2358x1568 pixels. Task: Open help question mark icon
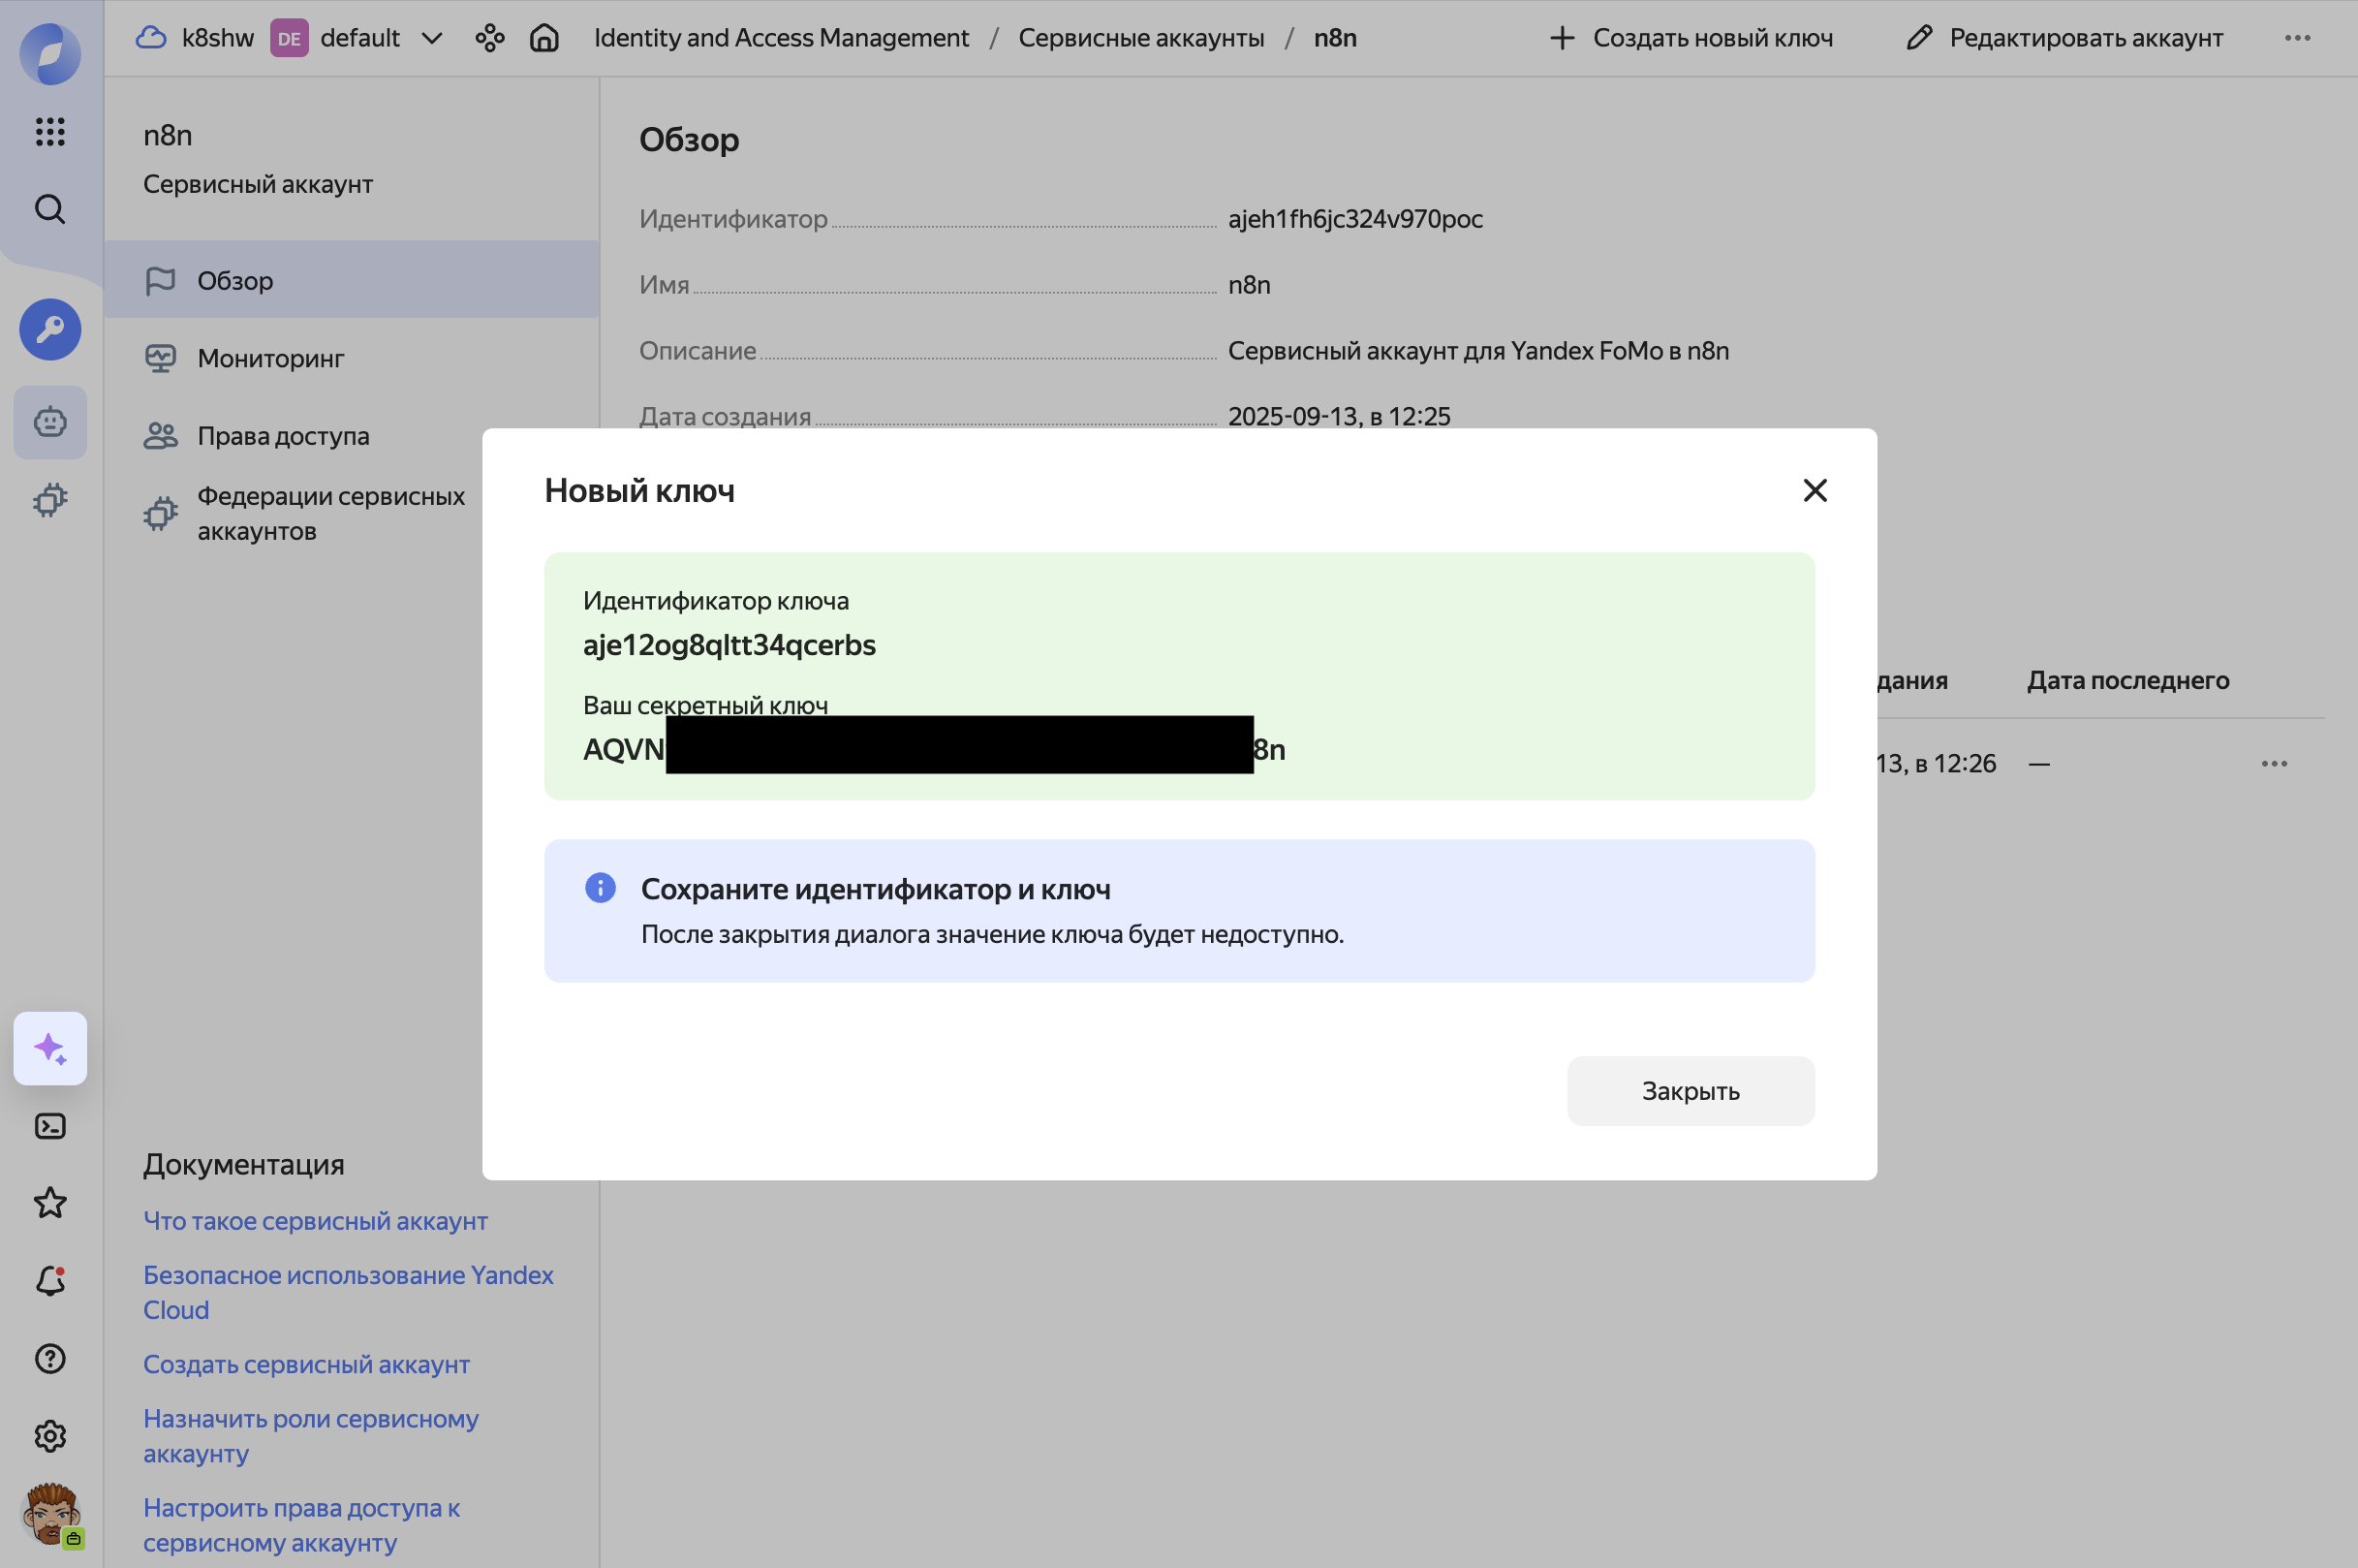coord(50,1358)
